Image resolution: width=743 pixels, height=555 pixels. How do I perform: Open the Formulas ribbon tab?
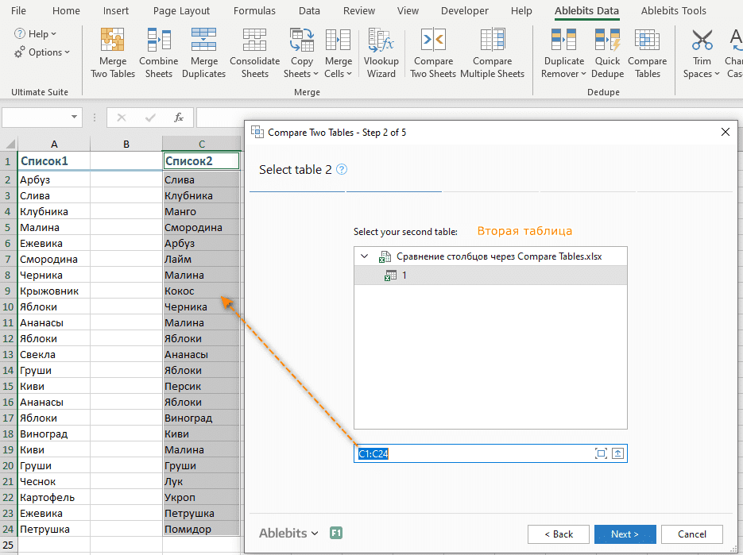(x=254, y=11)
